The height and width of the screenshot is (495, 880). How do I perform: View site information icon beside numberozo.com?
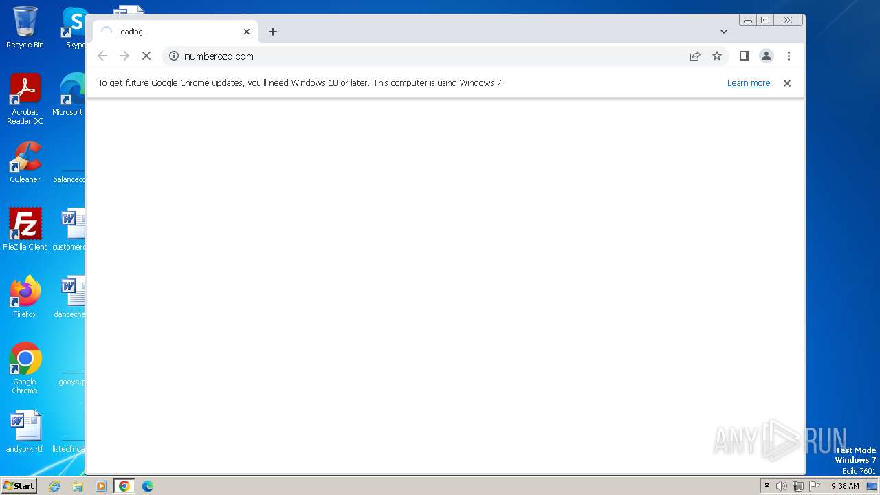click(x=174, y=56)
